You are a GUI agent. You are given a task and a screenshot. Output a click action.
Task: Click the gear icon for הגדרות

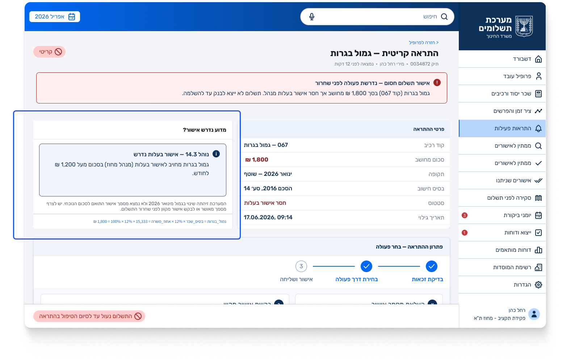[538, 285]
